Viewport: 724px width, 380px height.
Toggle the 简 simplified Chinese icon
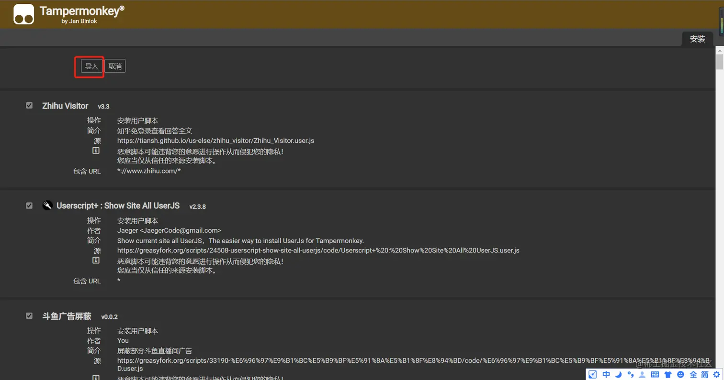pyautogui.click(x=705, y=374)
